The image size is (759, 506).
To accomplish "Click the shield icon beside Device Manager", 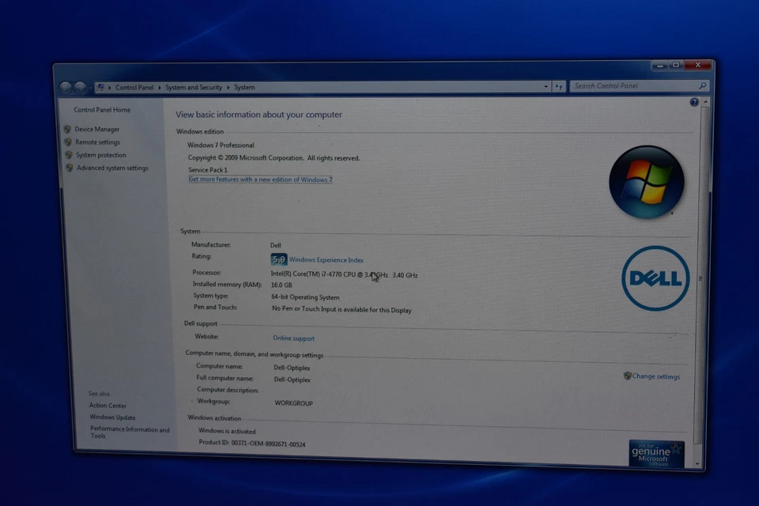I will pos(68,130).
